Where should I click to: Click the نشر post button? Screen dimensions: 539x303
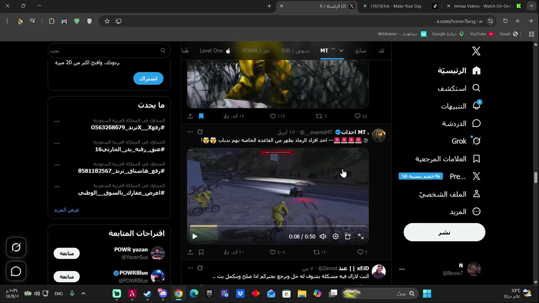(444, 232)
